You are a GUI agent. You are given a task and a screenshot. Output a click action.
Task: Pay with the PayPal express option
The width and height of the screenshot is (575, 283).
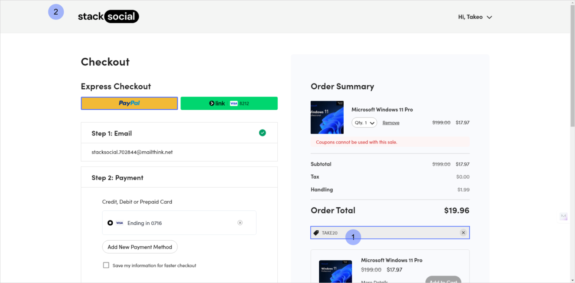tap(129, 103)
